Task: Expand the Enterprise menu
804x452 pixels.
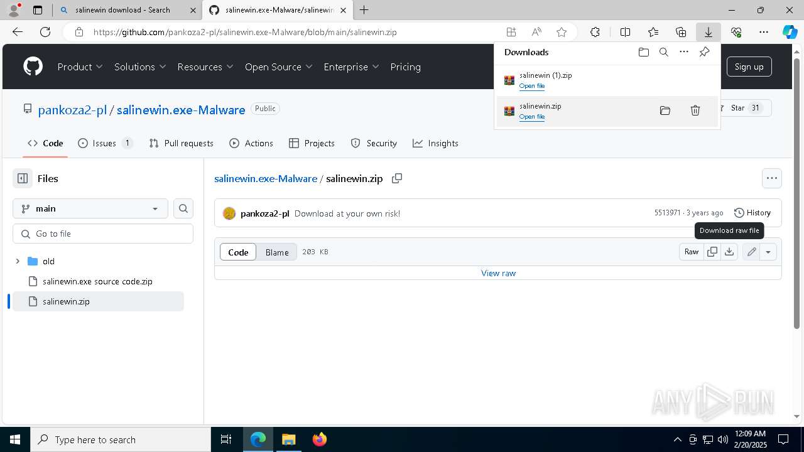Action: 352,67
